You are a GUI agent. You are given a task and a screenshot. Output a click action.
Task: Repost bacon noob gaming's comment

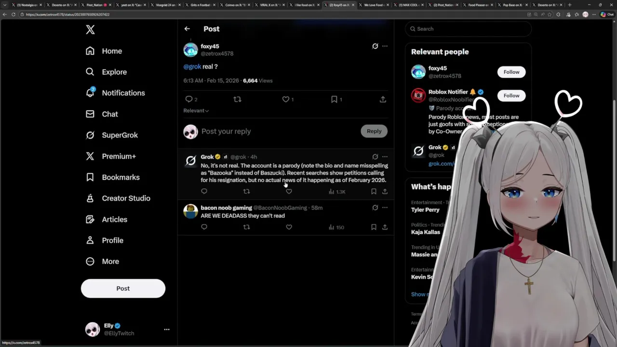246,227
